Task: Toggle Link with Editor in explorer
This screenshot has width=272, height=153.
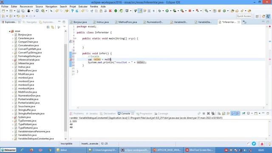Action: (x=53, y=27)
